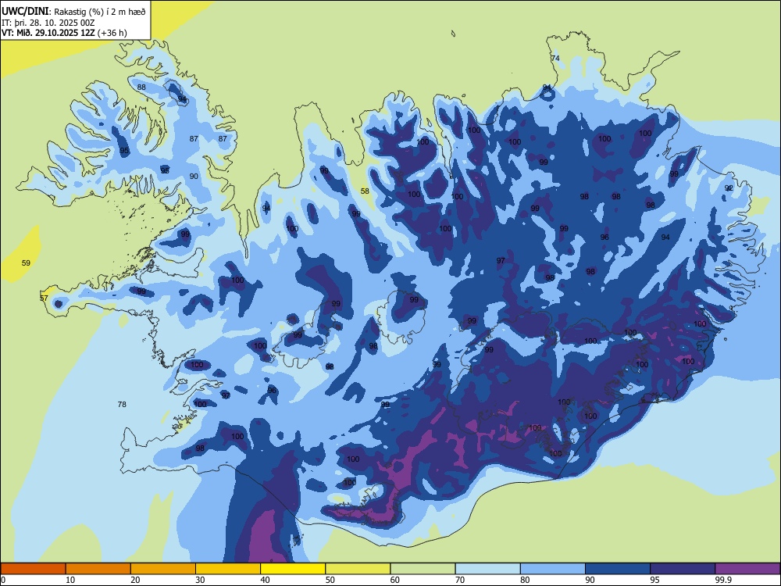Click the '59' value over the western sea
This screenshot has height=586, width=781.
coord(26,263)
